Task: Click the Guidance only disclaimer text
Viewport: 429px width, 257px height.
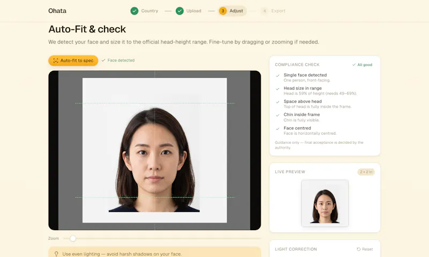Action: click(x=319, y=145)
